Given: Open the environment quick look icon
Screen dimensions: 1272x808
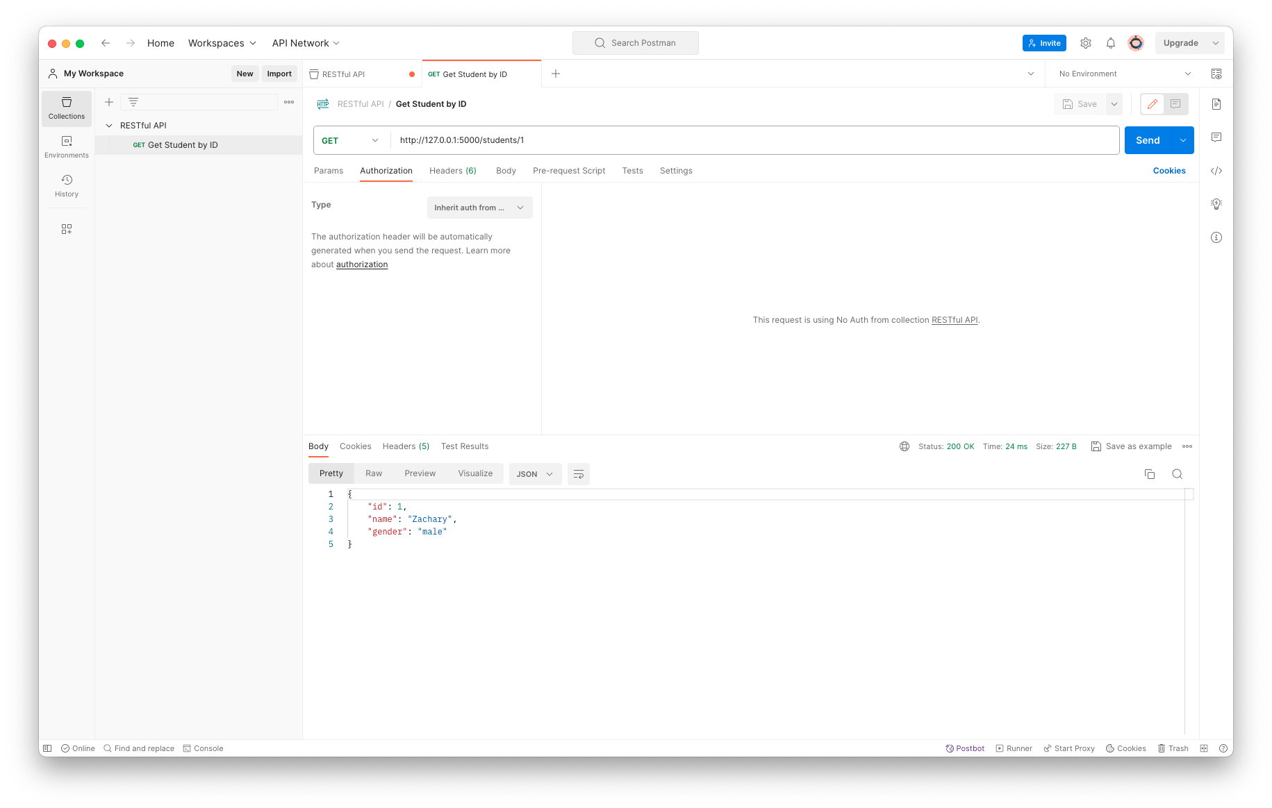Looking at the screenshot, I should 1216,74.
